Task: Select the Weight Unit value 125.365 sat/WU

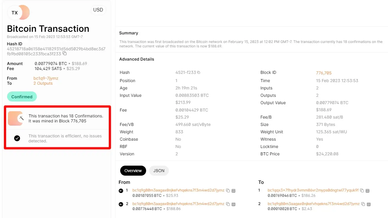Action: pyautogui.click(x=331, y=132)
